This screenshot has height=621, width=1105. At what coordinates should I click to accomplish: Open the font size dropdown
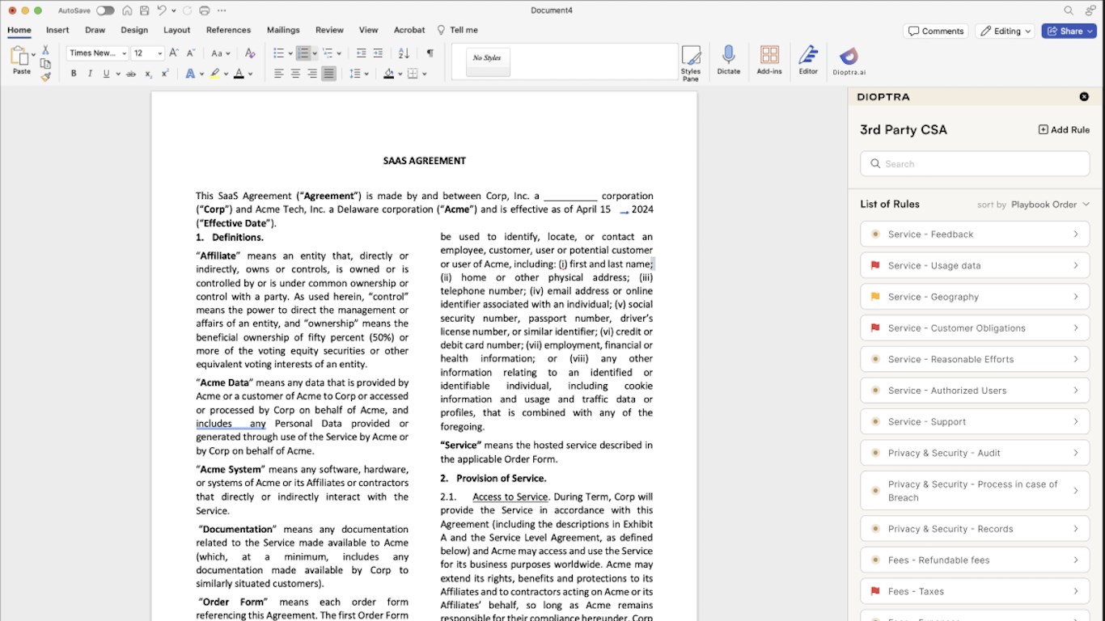(x=159, y=53)
